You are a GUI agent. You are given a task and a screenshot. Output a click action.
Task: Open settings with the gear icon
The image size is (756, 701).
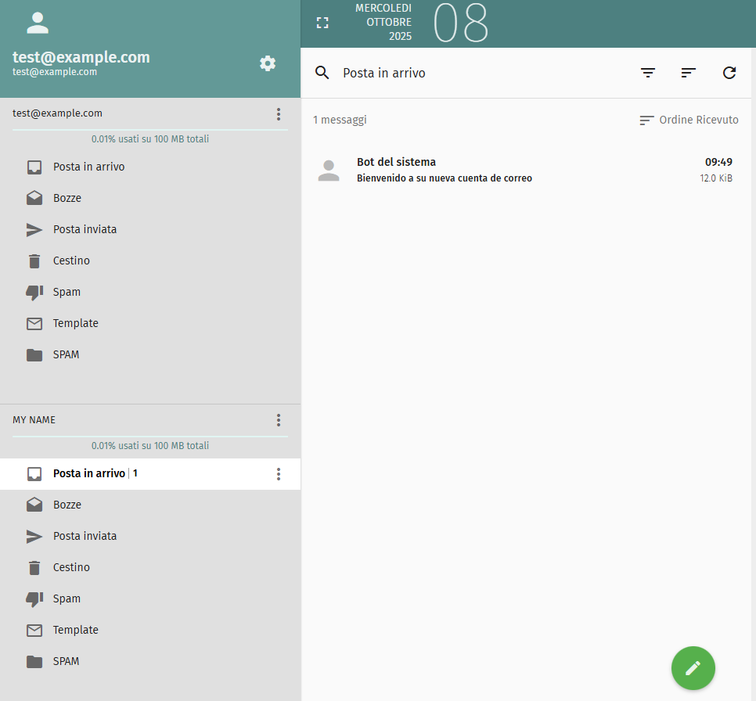point(268,63)
